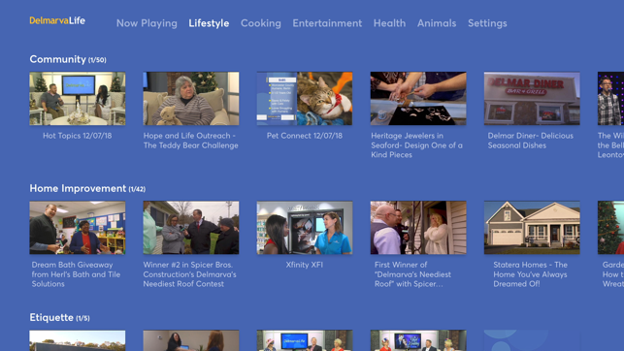The width and height of the screenshot is (624, 351).
Task: Open fifth Etiquette placeholder thumbnail
Action: 532,340
